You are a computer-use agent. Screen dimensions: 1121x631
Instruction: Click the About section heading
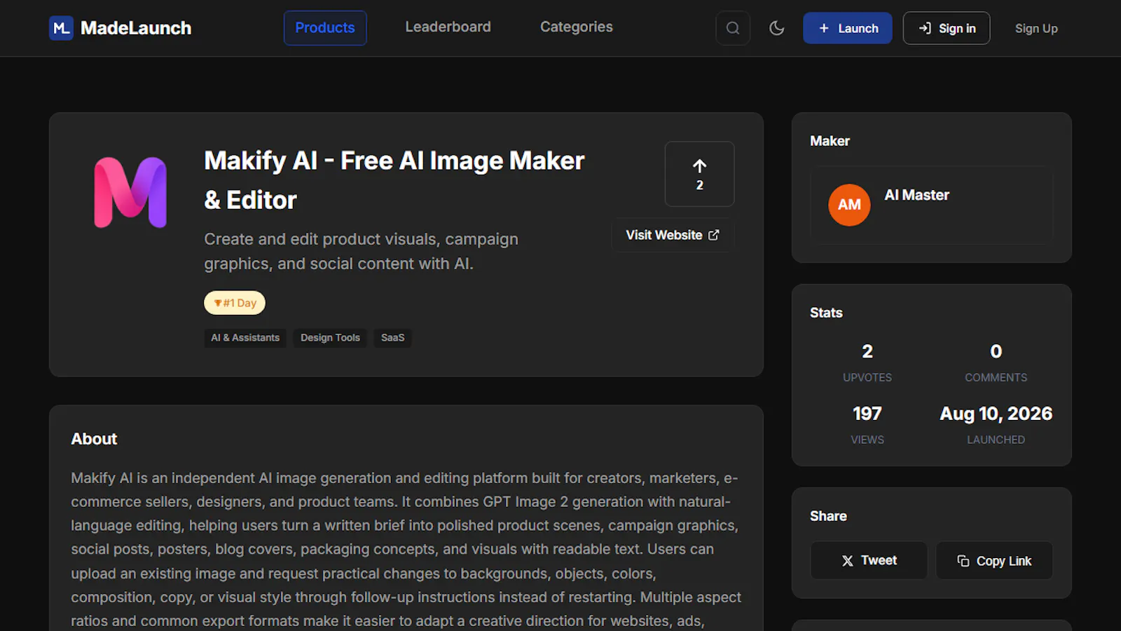click(x=94, y=439)
